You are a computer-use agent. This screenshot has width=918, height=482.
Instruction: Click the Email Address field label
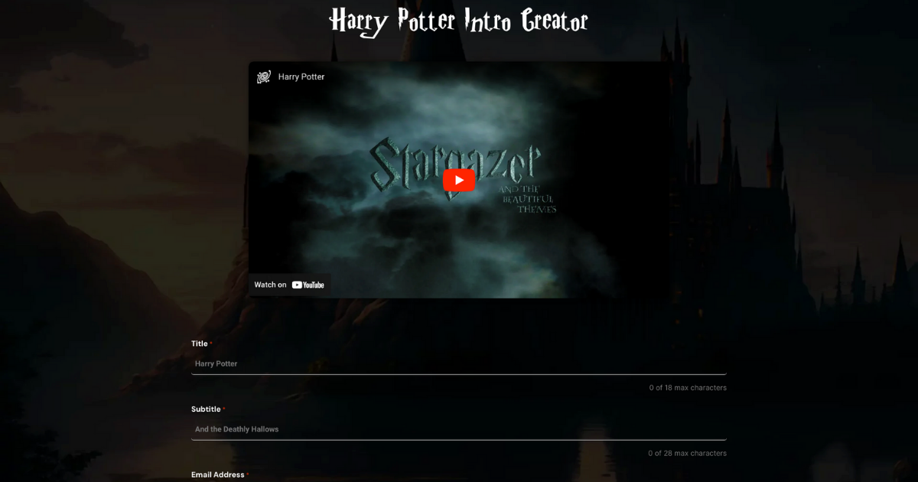coord(220,474)
